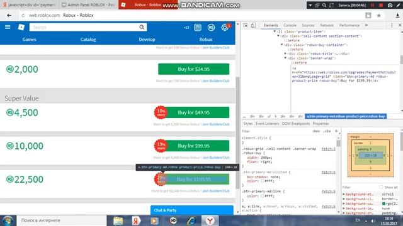The height and width of the screenshot is (226, 403).
Task: Toggle the .cls class editor
Action: pos(327,131)
